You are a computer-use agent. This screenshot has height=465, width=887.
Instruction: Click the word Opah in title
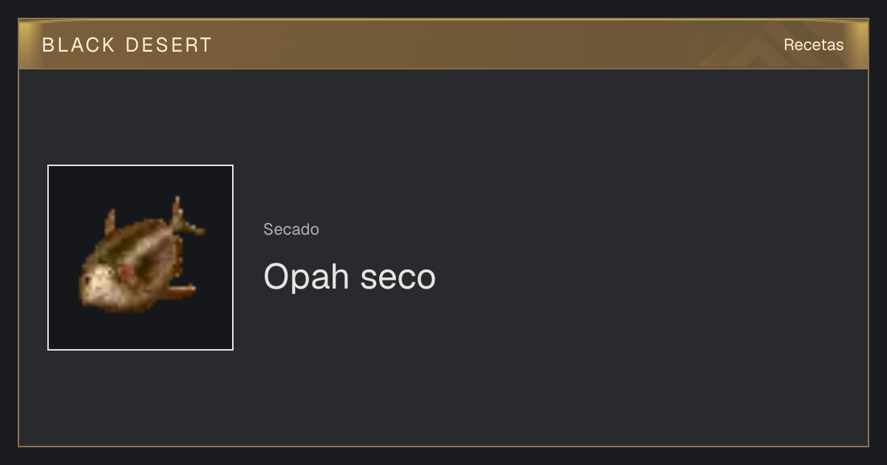tap(306, 276)
